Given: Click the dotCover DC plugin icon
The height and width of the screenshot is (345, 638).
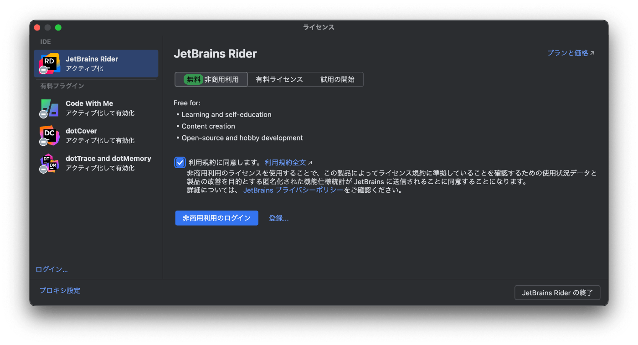Looking at the screenshot, I should coord(49,135).
